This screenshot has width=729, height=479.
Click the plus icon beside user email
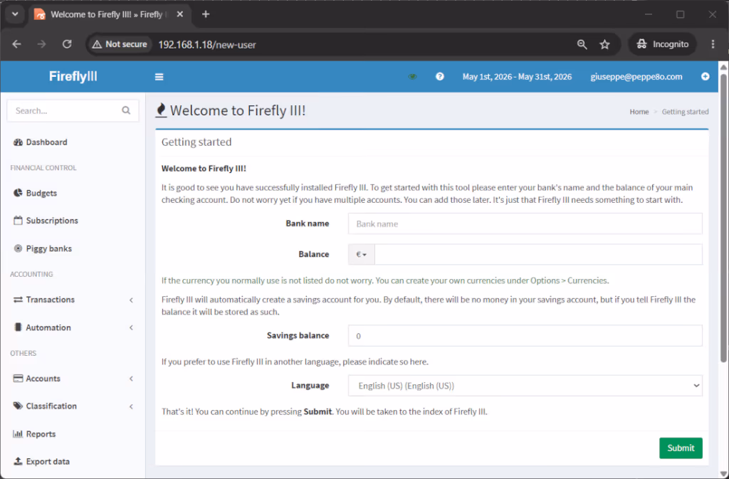pos(706,77)
